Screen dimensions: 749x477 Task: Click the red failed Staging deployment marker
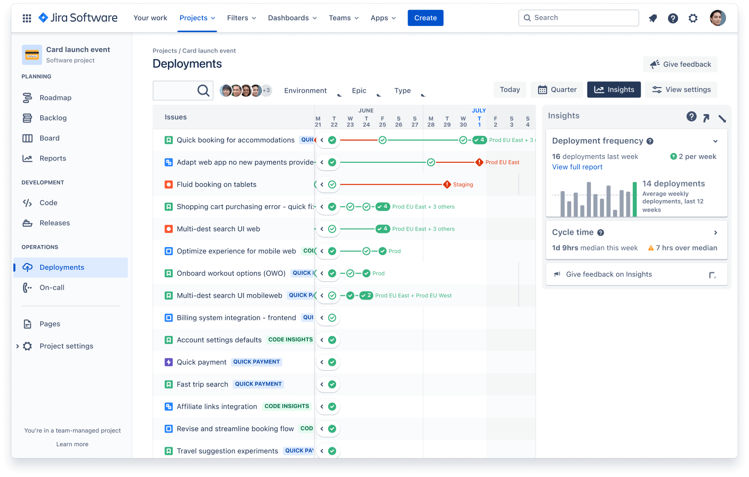tap(447, 185)
